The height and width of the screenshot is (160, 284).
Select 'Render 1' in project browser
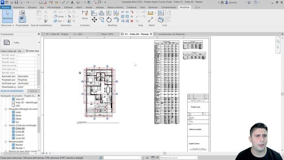[20, 148]
